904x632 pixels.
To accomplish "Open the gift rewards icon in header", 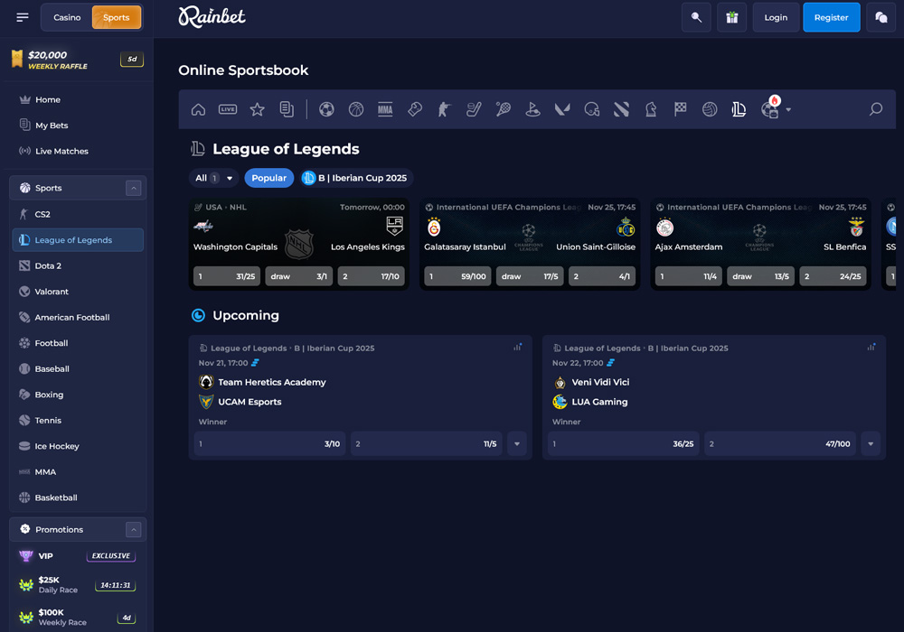I will pos(731,17).
